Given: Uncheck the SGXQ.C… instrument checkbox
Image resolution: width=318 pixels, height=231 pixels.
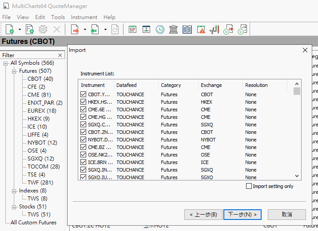Looking at the screenshot, I should (x=83, y=125).
